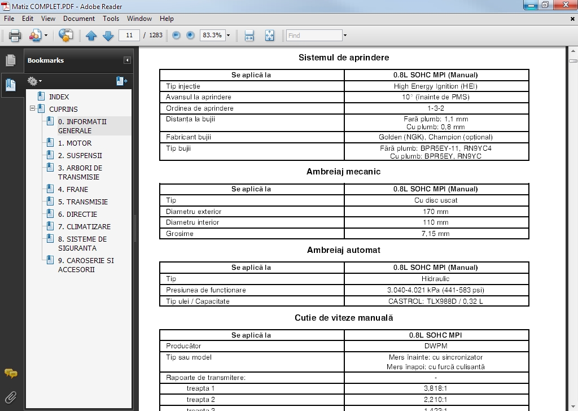
Task: Open the Comments panel icon
Action: 10,374
